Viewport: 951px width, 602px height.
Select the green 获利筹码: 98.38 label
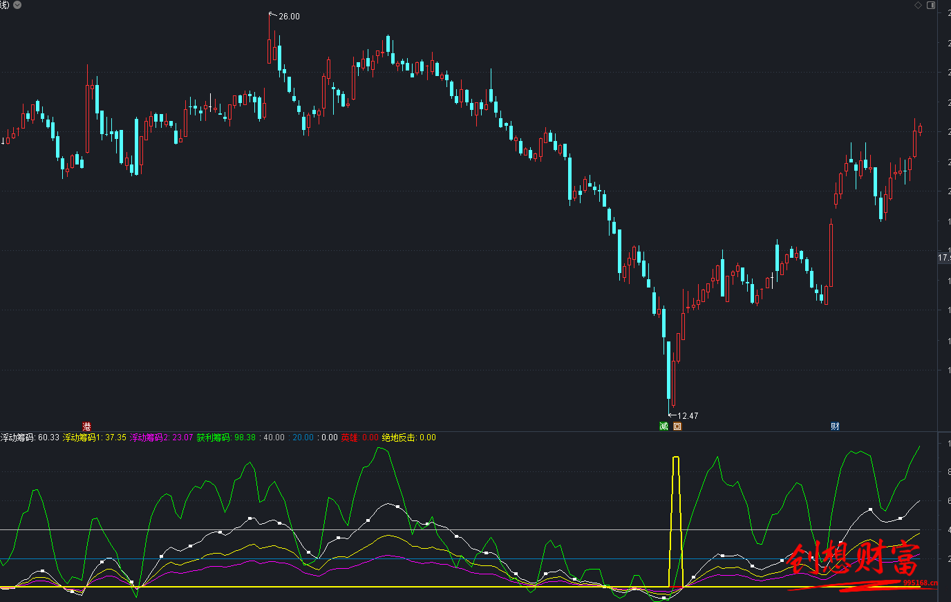(x=226, y=438)
